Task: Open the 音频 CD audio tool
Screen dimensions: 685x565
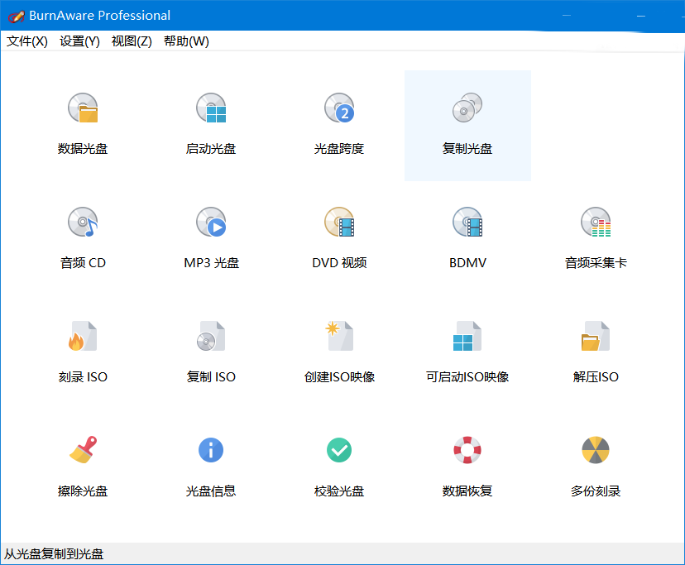Action: (x=83, y=238)
